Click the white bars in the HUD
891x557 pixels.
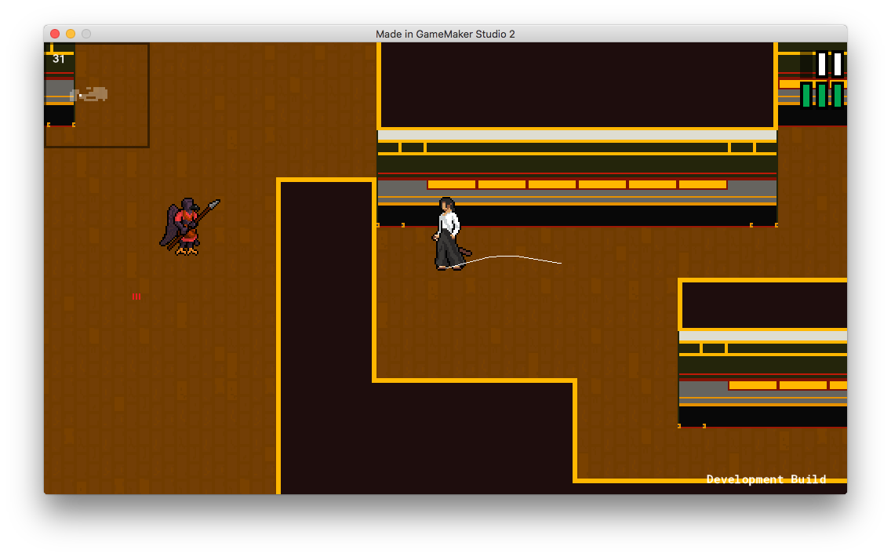click(x=830, y=64)
